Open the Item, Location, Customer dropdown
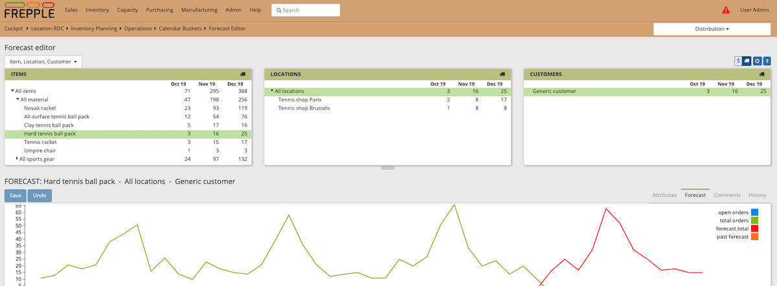 click(43, 61)
